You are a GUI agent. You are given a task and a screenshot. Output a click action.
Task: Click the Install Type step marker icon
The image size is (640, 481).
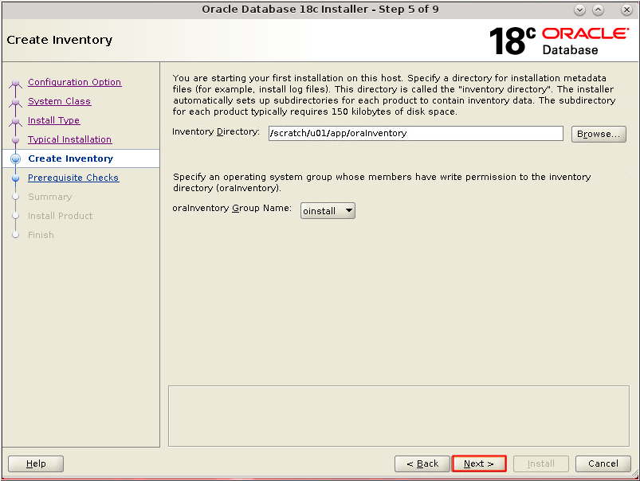click(x=15, y=121)
